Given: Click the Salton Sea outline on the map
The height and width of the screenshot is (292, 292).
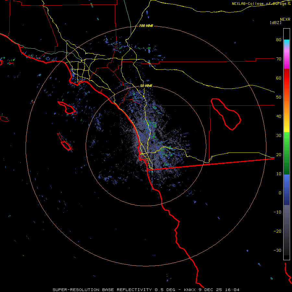Looking at the screenshot, I should 226,114.
